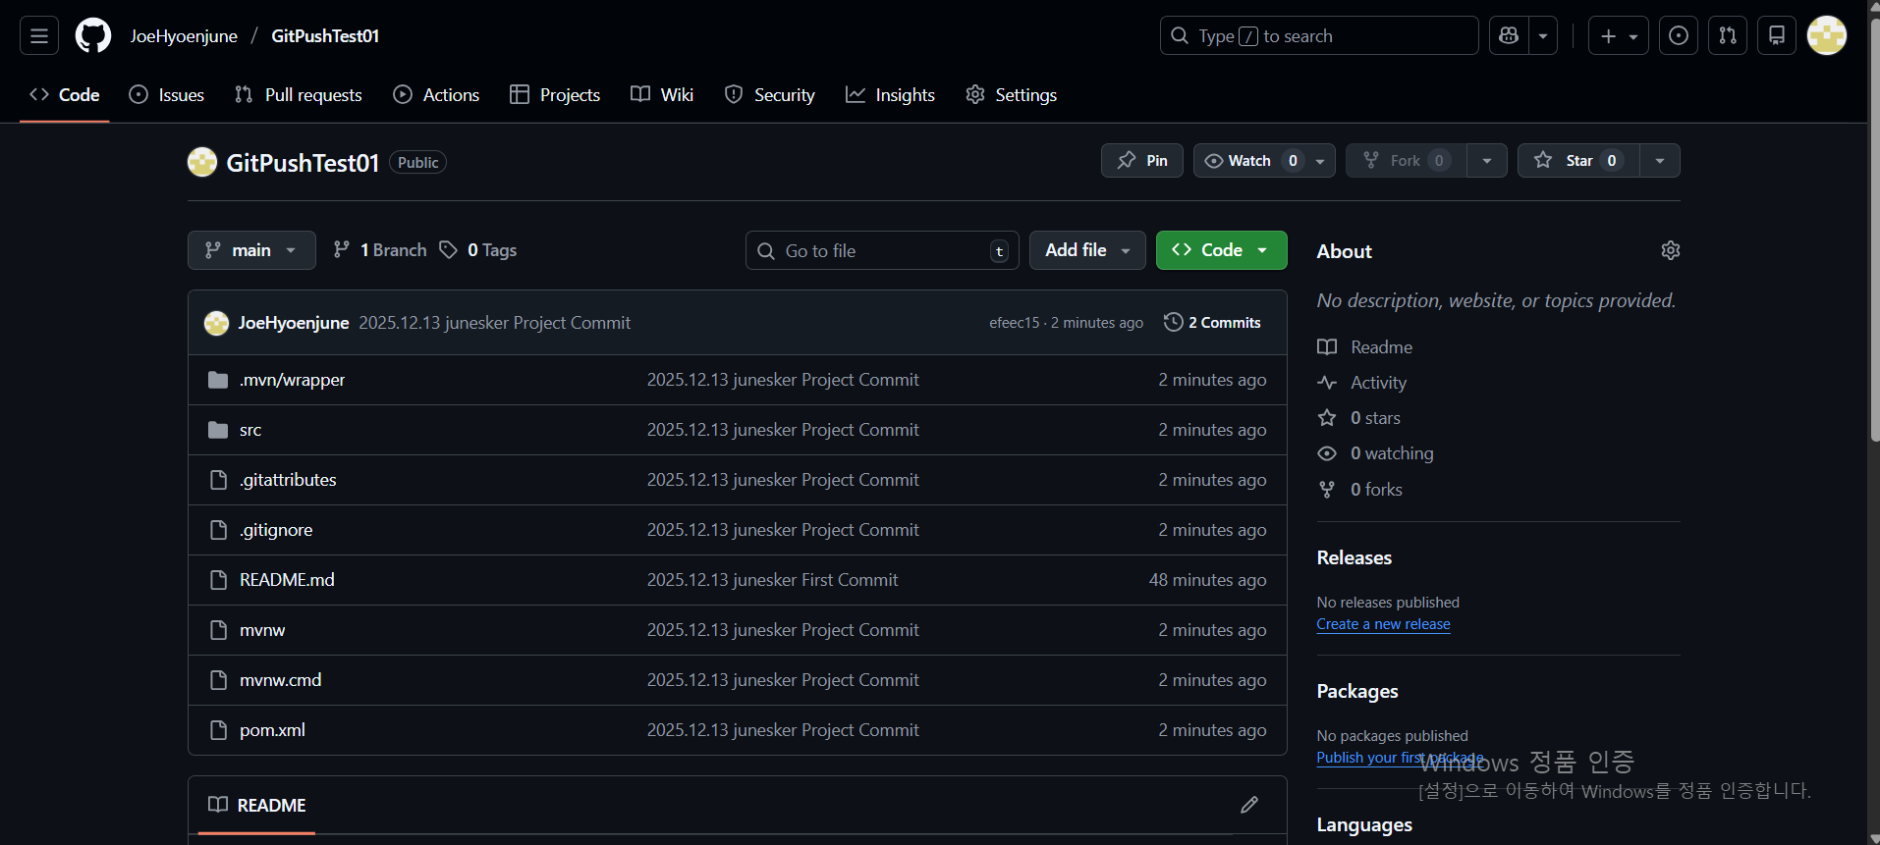Click Publish your first package link
This screenshot has width=1880, height=845.
tap(1400, 758)
